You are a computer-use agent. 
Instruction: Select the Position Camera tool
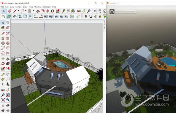pos(3,106)
